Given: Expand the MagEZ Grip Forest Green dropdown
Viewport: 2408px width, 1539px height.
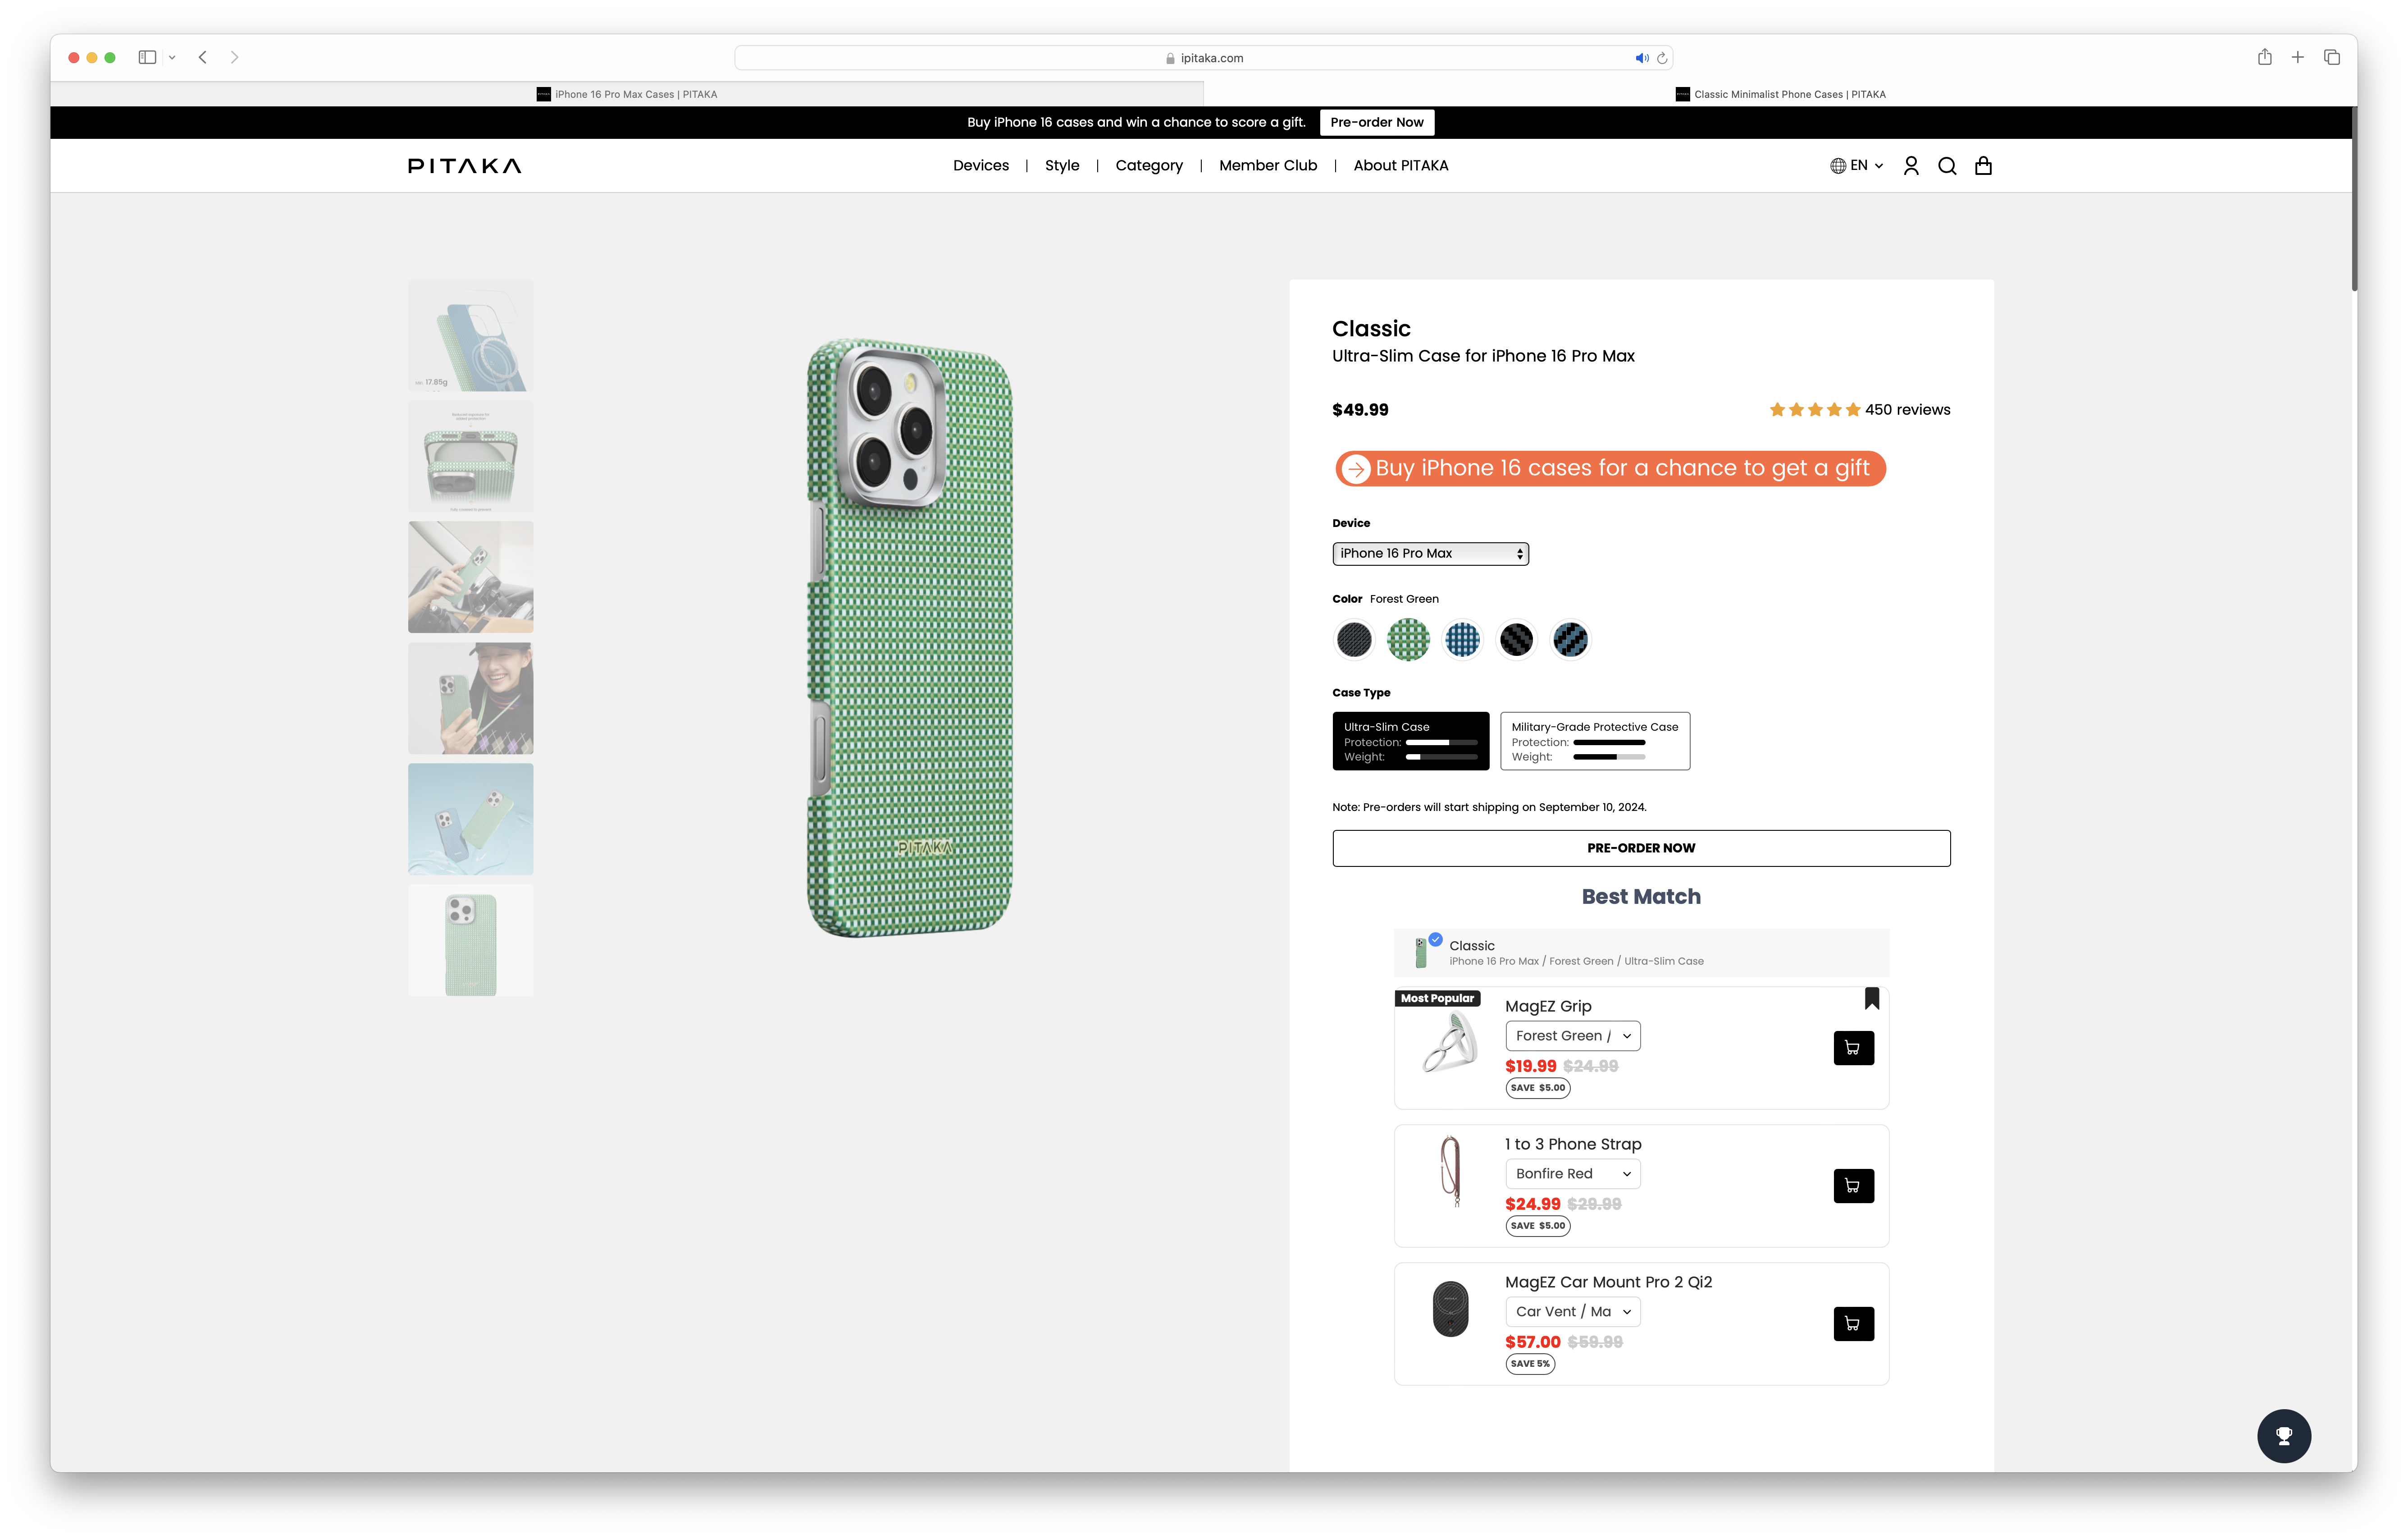Looking at the screenshot, I should coord(1572,1035).
